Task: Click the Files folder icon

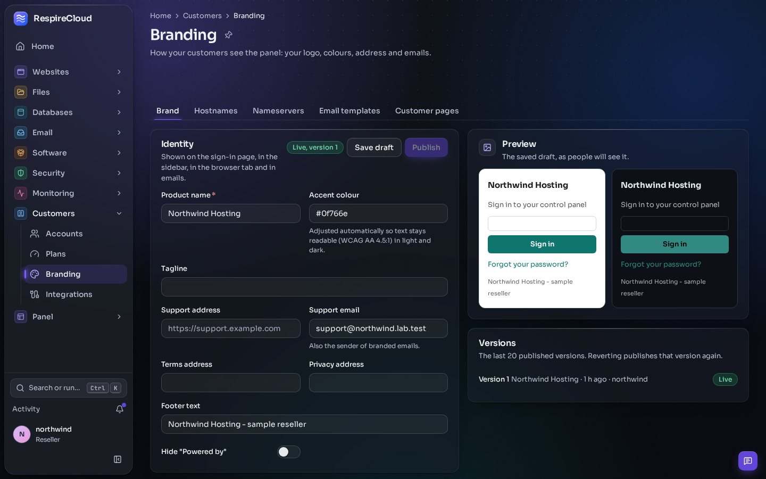Action: tap(21, 92)
